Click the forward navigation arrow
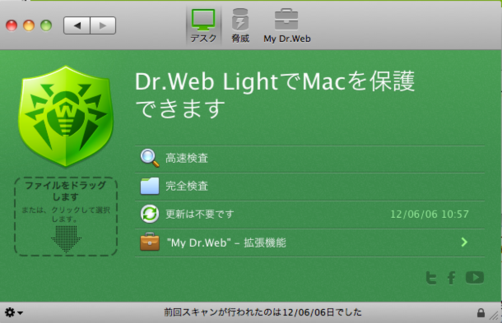The width and height of the screenshot is (502, 323). tap(103, 26)
